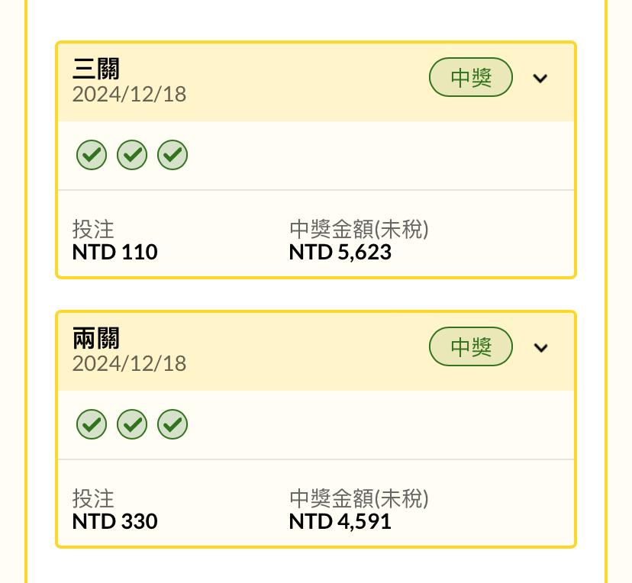This screenshot has height=583, width=632.
Task: Click the NTD 330 bet amount
Action: [114, 522]
